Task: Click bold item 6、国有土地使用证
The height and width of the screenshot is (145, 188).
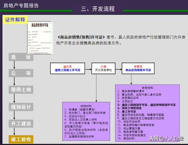Action: pos(130,108)
